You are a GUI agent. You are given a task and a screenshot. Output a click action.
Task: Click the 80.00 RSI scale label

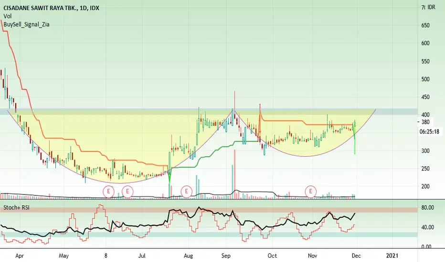pyautogui.click(x=428, y=208)
